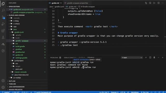Create a new terminal with plus icon
Screen dimensions: 166x93
[146, 58]
